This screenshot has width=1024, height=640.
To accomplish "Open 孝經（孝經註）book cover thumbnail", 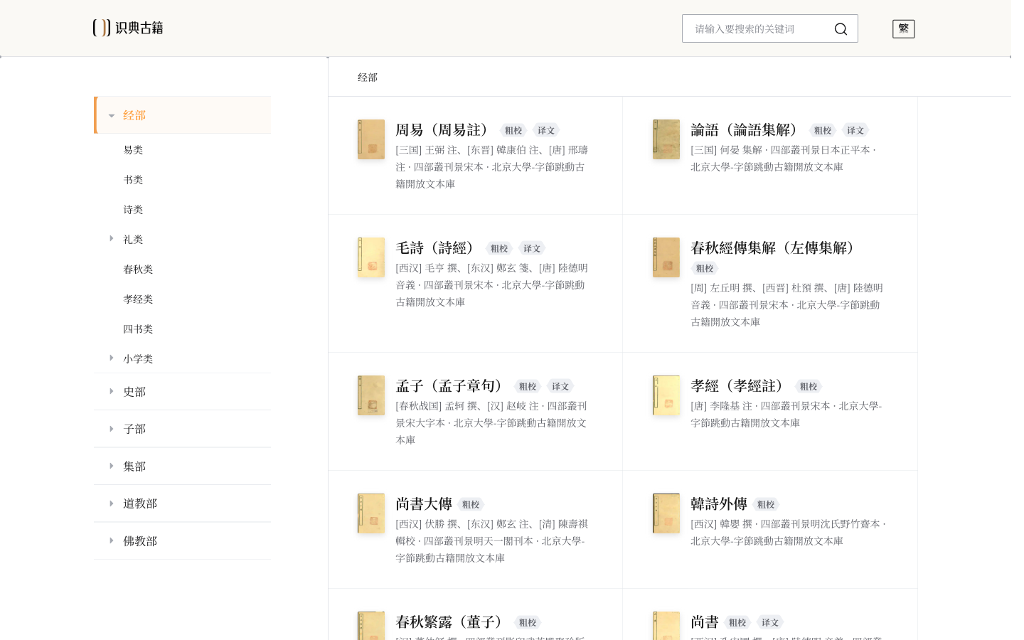I will pos(666,395).
